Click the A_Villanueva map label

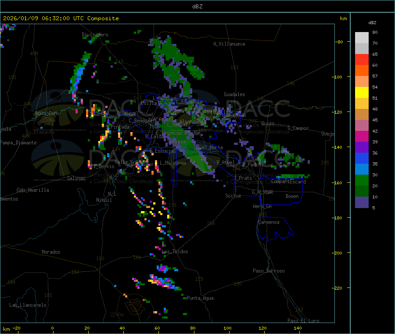pos(229,44)
